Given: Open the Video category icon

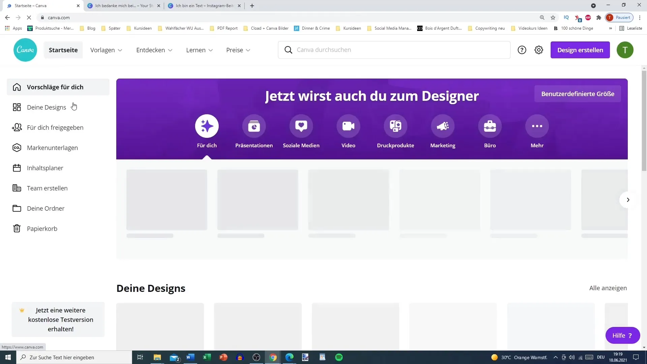Looking at the screenshot, I should pos(348,126).
